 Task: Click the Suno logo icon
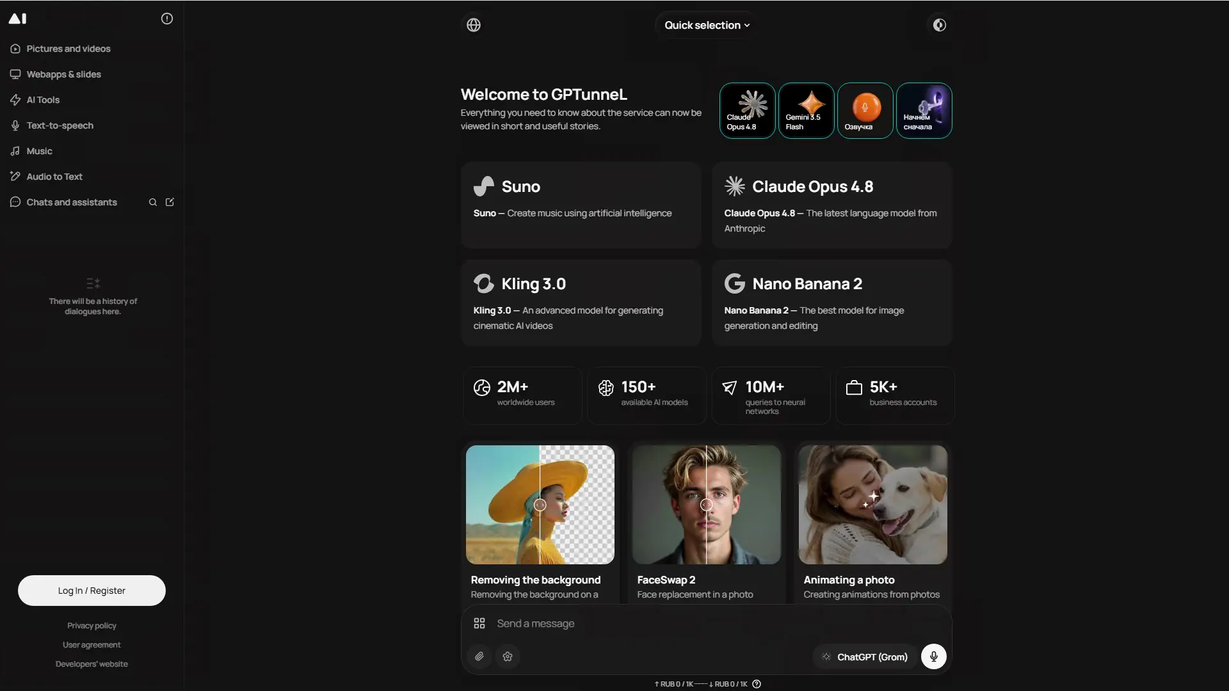pos(484,186)
